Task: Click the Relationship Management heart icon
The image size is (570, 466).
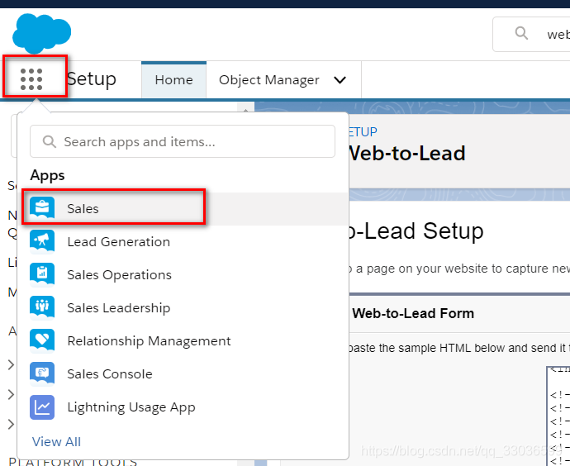Action: pos(42,341)
